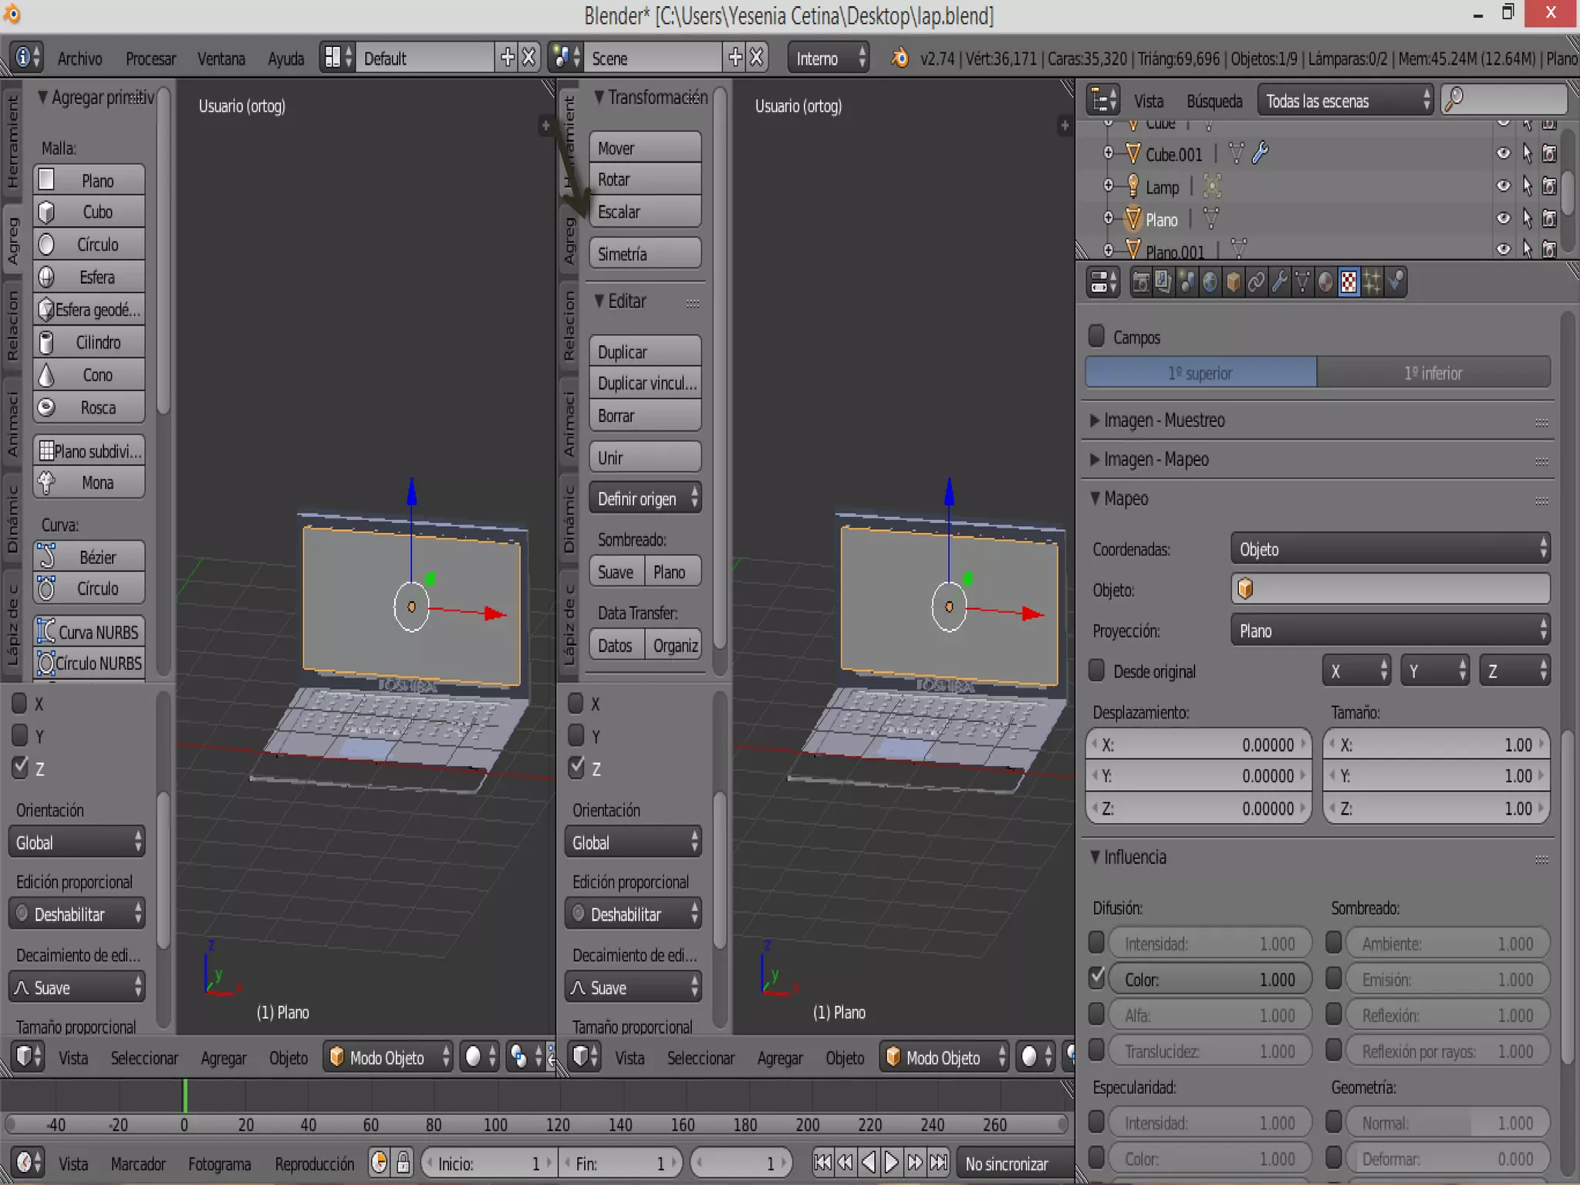Enable the Campos checkbox
Screen dimensions: 1580x1185
[1096, 336]
